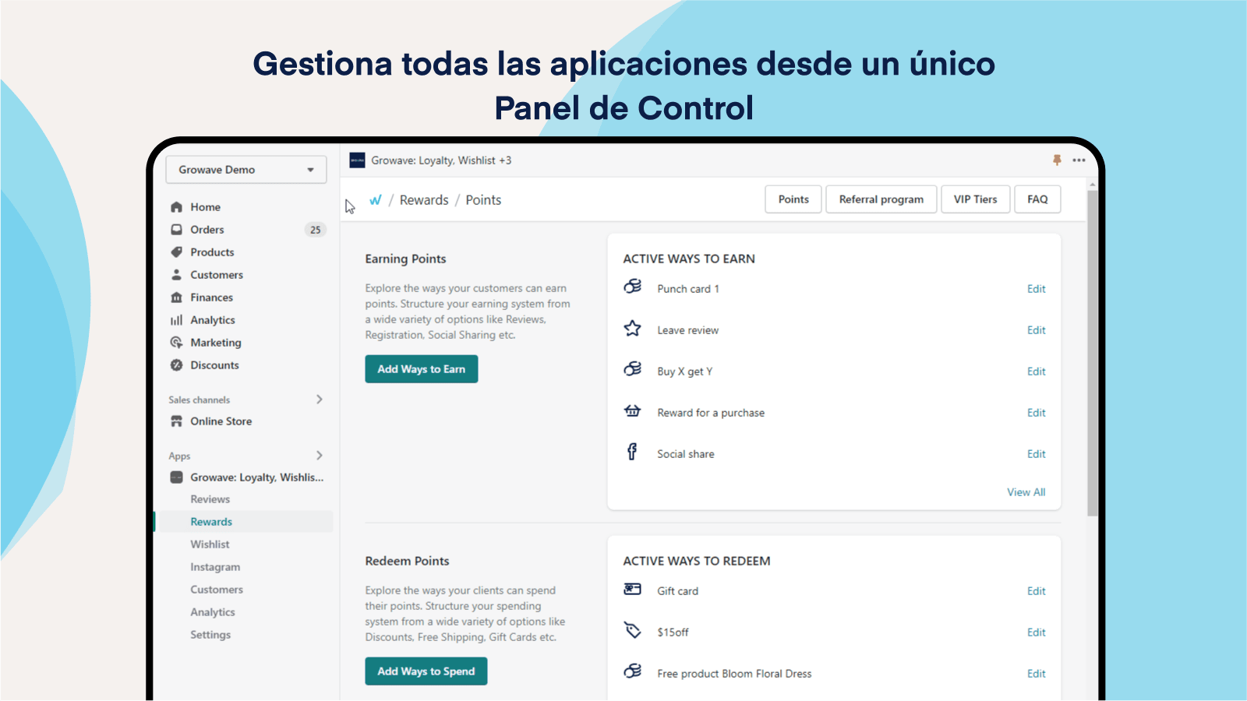The width and height of the screenshot is (1247, 701).
Task: Edit the Buy X get Y rule
Action: 1037,372
